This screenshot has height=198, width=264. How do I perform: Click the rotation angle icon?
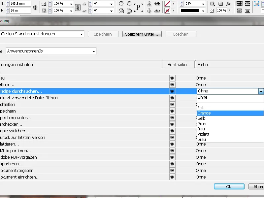[x=84, y=4]
